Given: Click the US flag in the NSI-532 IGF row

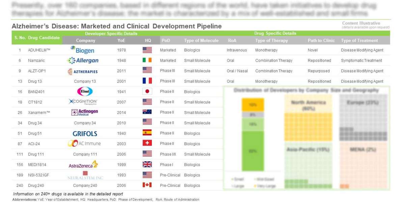Looking at the screenshot, I should coord(147,175).
